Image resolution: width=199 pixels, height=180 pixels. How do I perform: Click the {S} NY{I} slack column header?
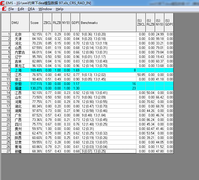(160, 23)
